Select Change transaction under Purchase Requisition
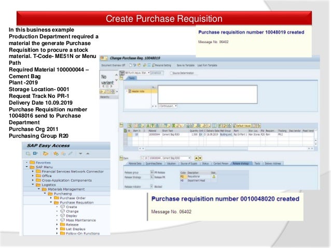 click(x=72, y=211)
